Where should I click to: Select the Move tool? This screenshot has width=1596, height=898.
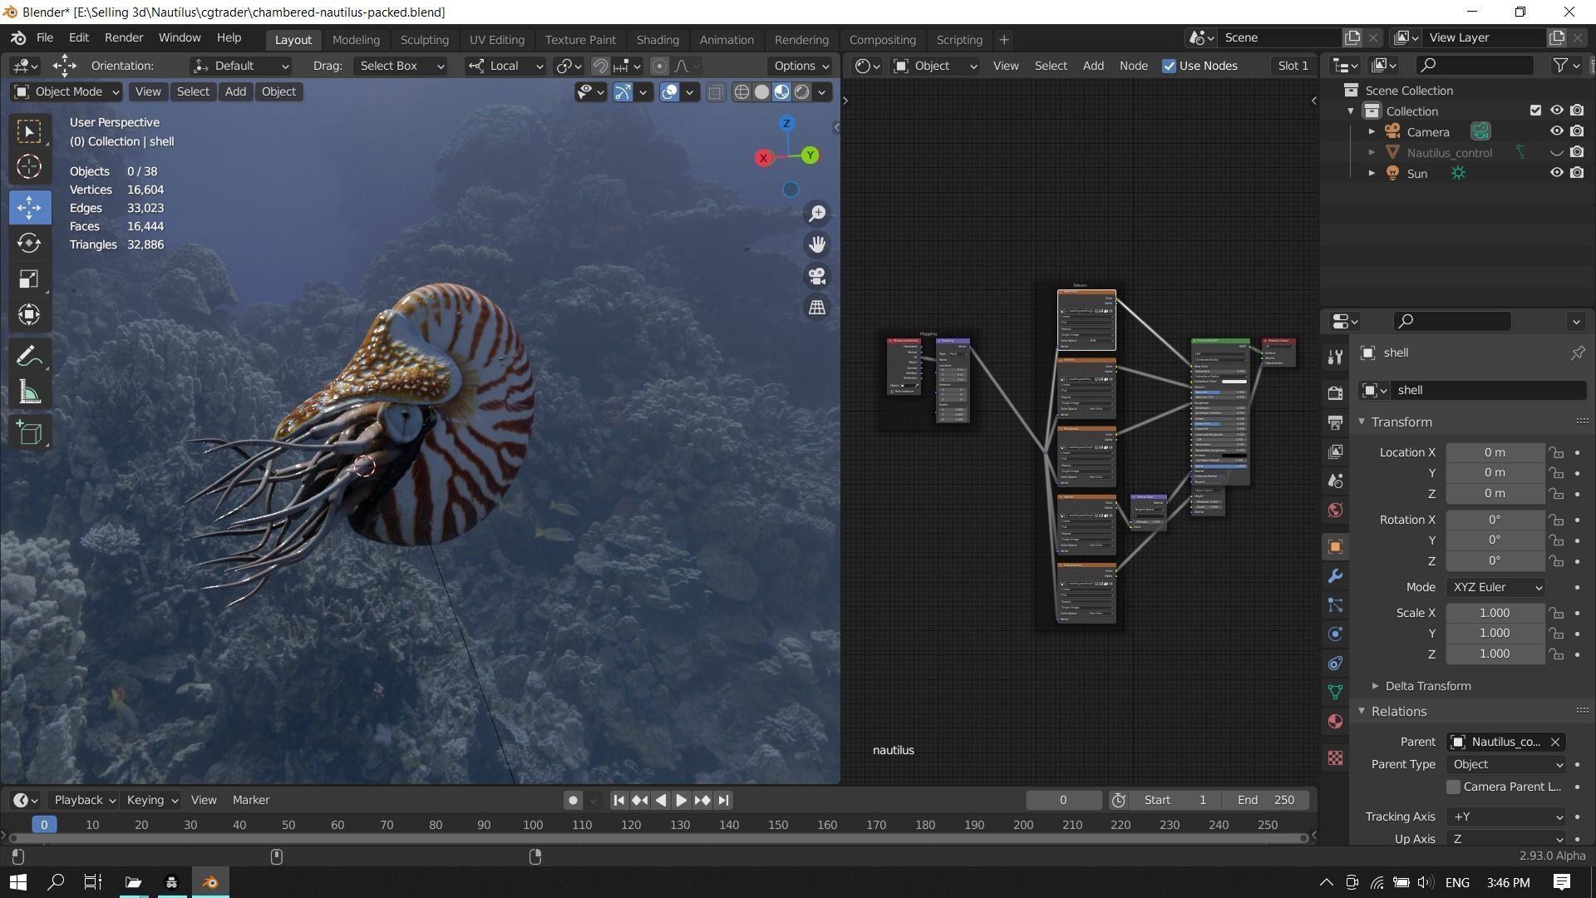29,207
